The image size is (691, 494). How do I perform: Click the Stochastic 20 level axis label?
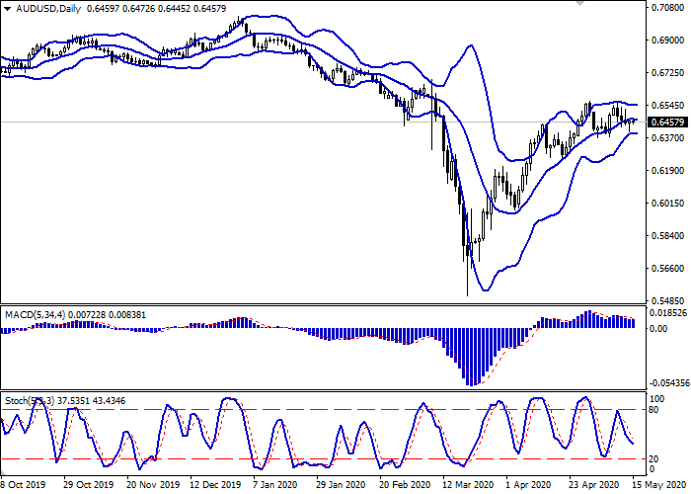pyautogui.click(x=653, y=458)
